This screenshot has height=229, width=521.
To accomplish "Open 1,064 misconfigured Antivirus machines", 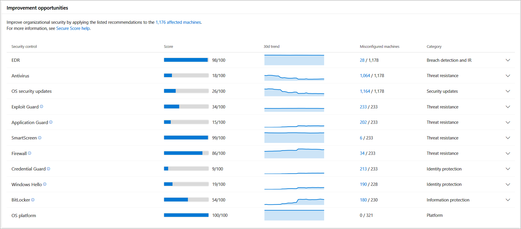I will 365,76.
